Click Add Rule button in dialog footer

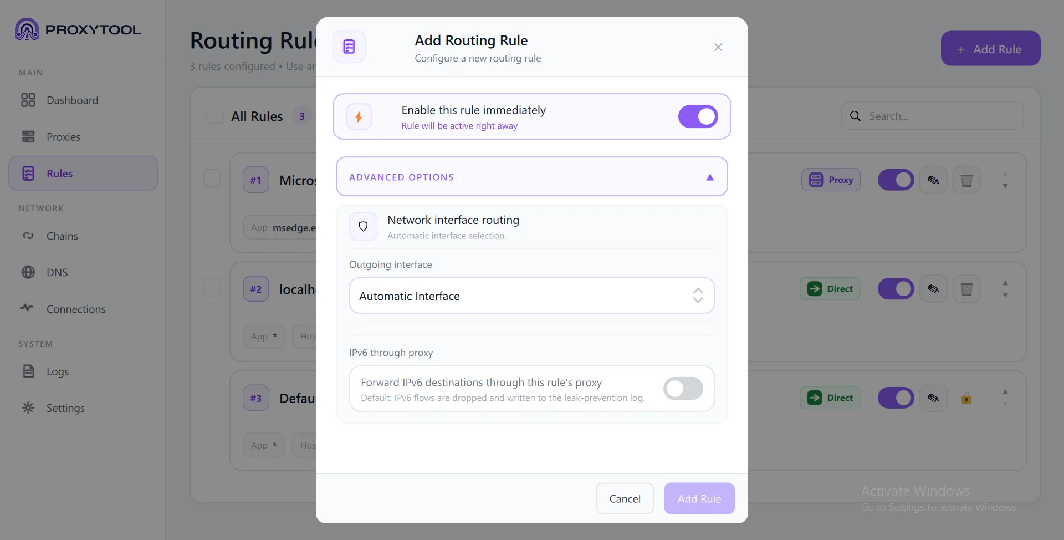(x=699, y=498)
